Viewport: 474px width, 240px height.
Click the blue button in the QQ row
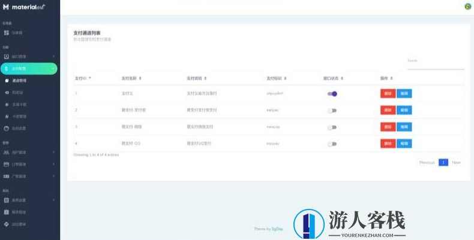(404, 144)
